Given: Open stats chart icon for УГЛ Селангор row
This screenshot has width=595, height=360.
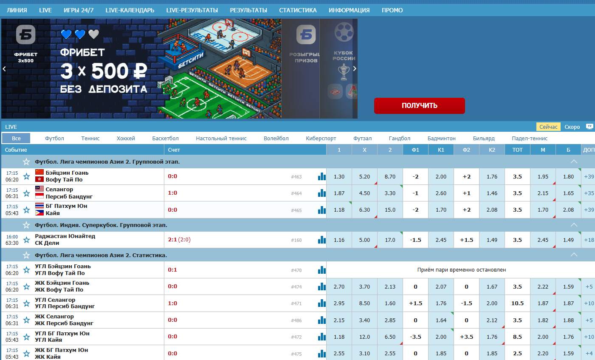Looking at the screenshot, I should (321, 303).
